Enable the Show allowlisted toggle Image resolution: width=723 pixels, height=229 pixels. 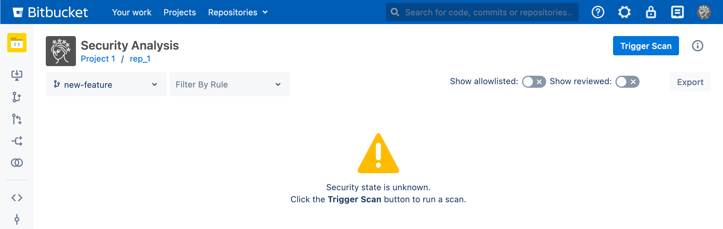[534, 82]
